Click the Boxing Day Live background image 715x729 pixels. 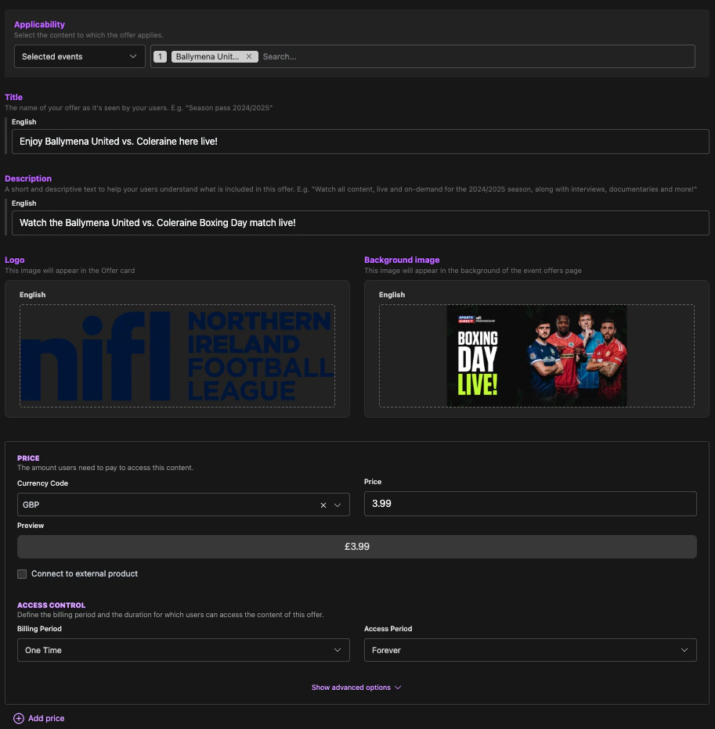coord(536,356)
